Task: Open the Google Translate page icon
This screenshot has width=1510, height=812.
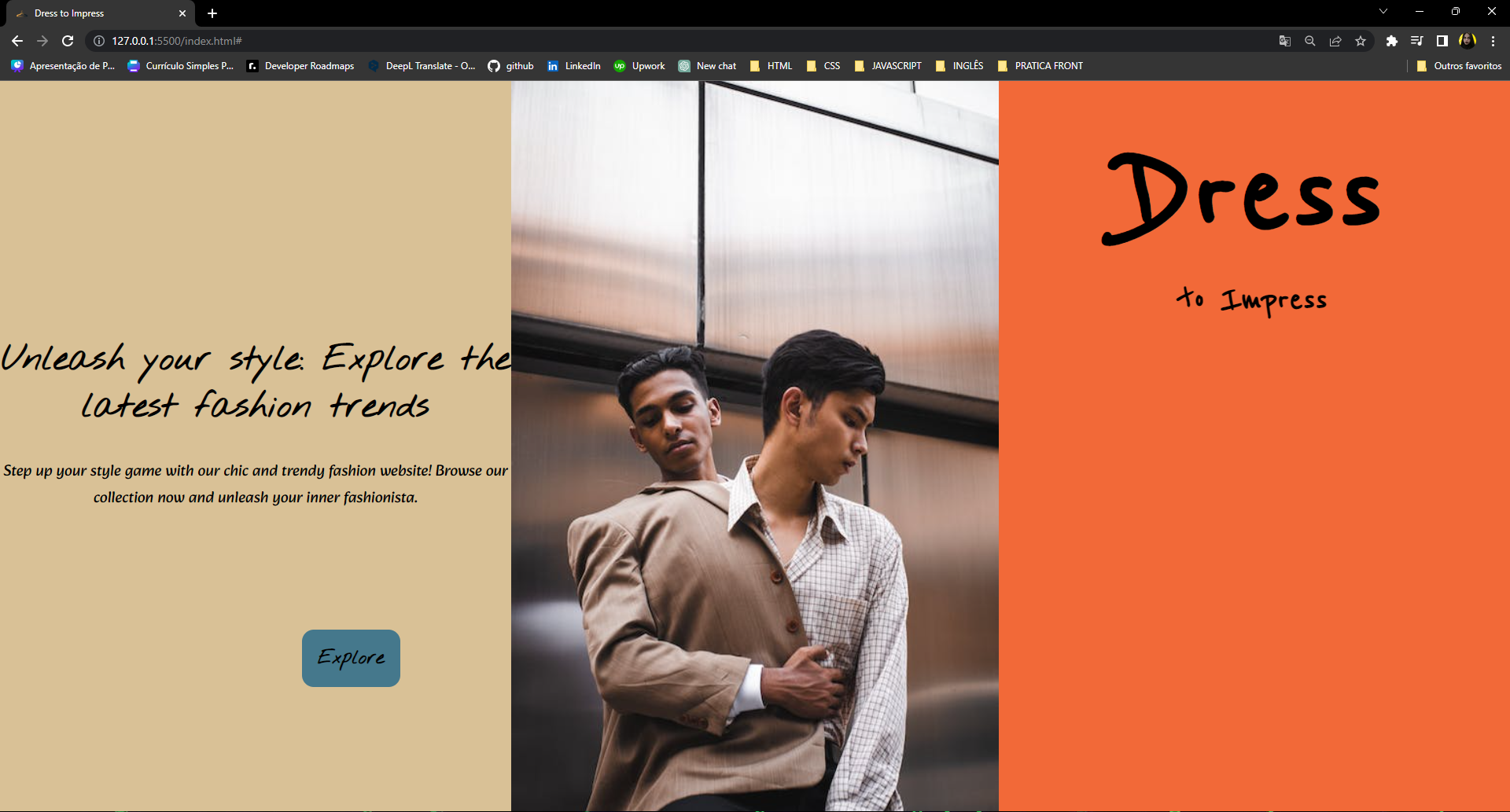Action: click(1285, 41)
